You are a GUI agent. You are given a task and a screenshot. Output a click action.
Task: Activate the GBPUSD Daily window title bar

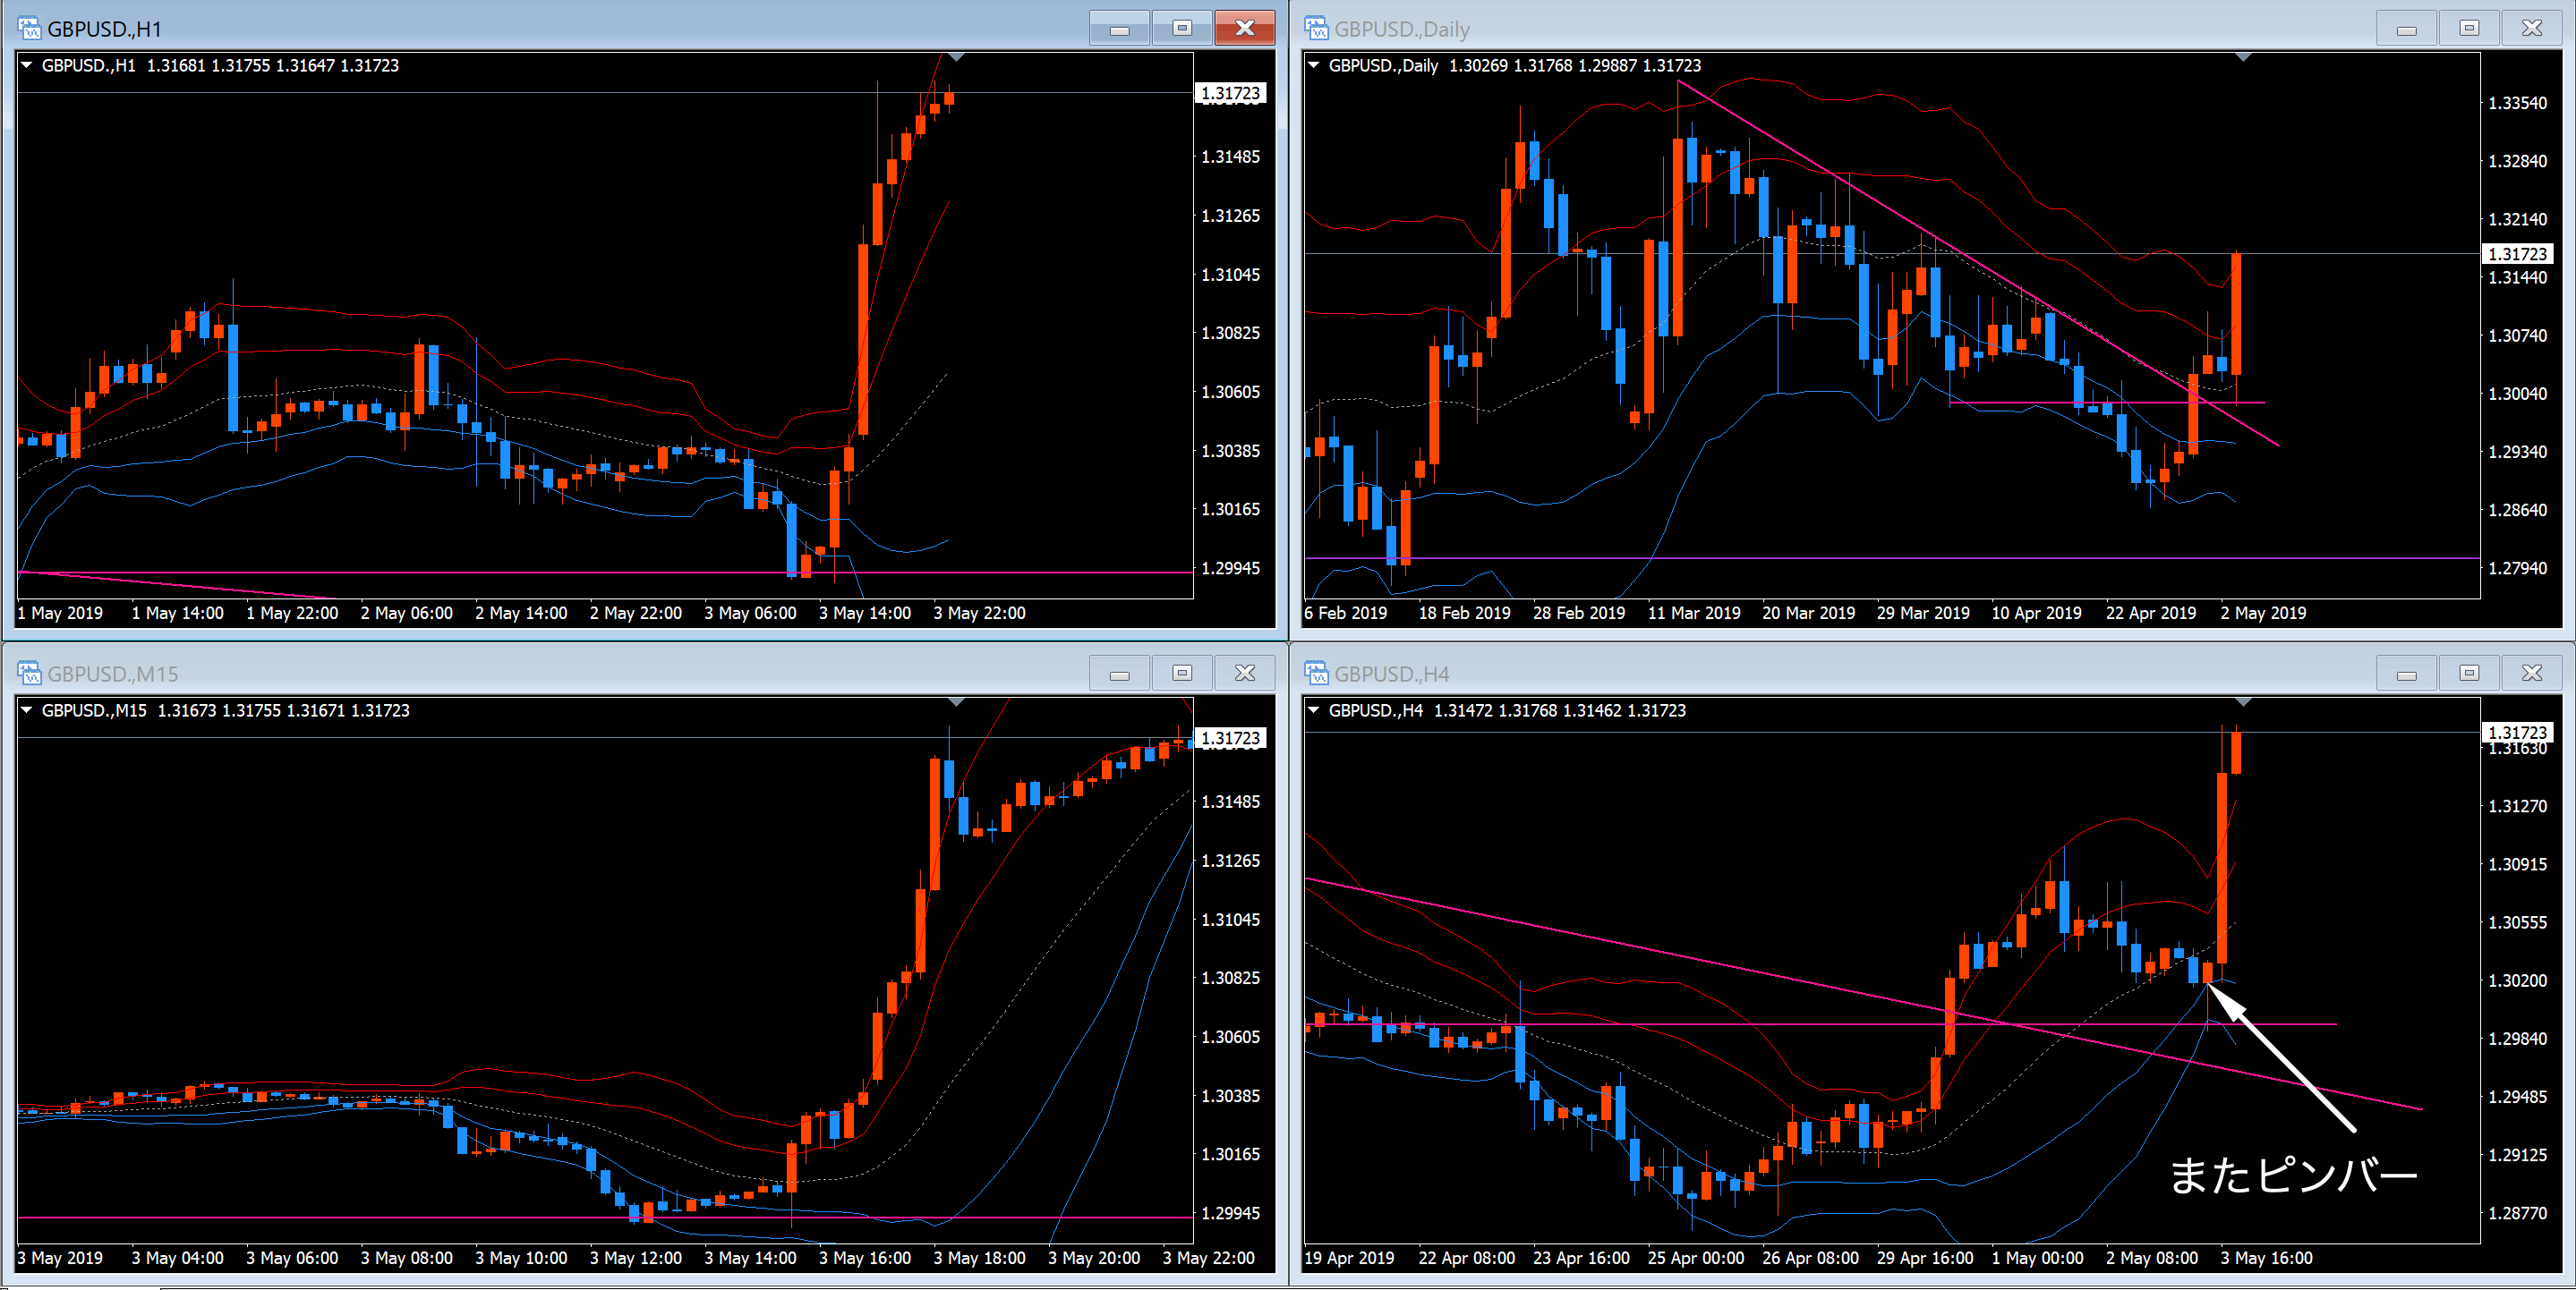(1800, 28)
